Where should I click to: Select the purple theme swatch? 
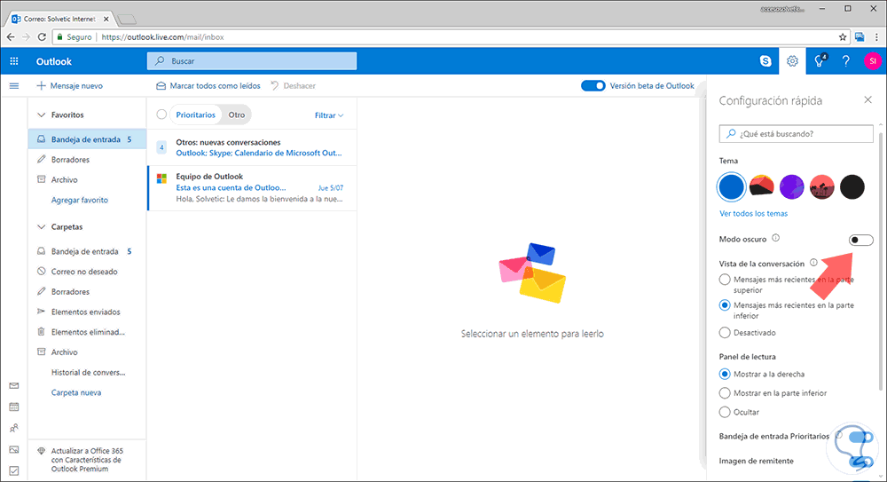(x=791, y=186)
